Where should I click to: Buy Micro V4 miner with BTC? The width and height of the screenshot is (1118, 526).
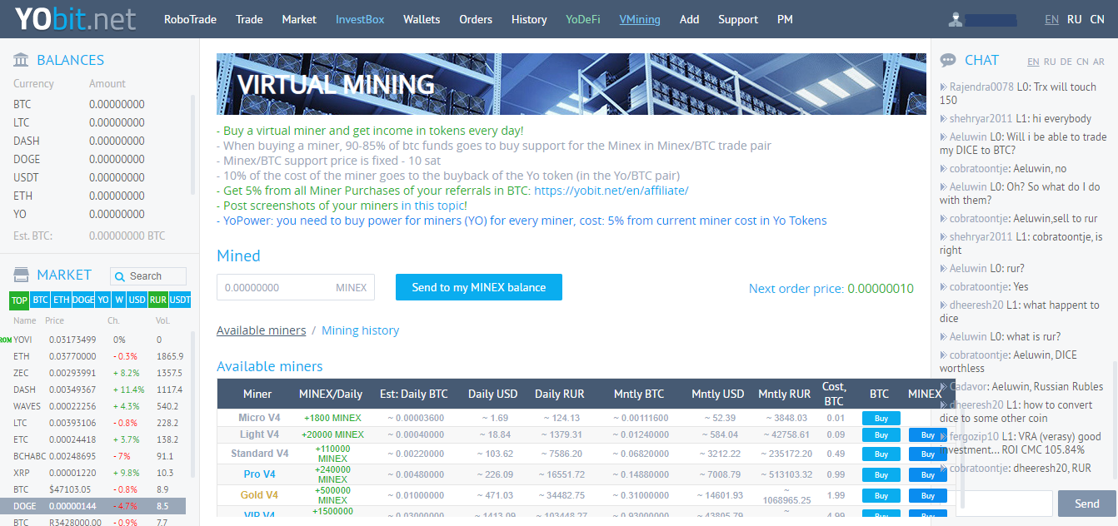click(881, 418)
